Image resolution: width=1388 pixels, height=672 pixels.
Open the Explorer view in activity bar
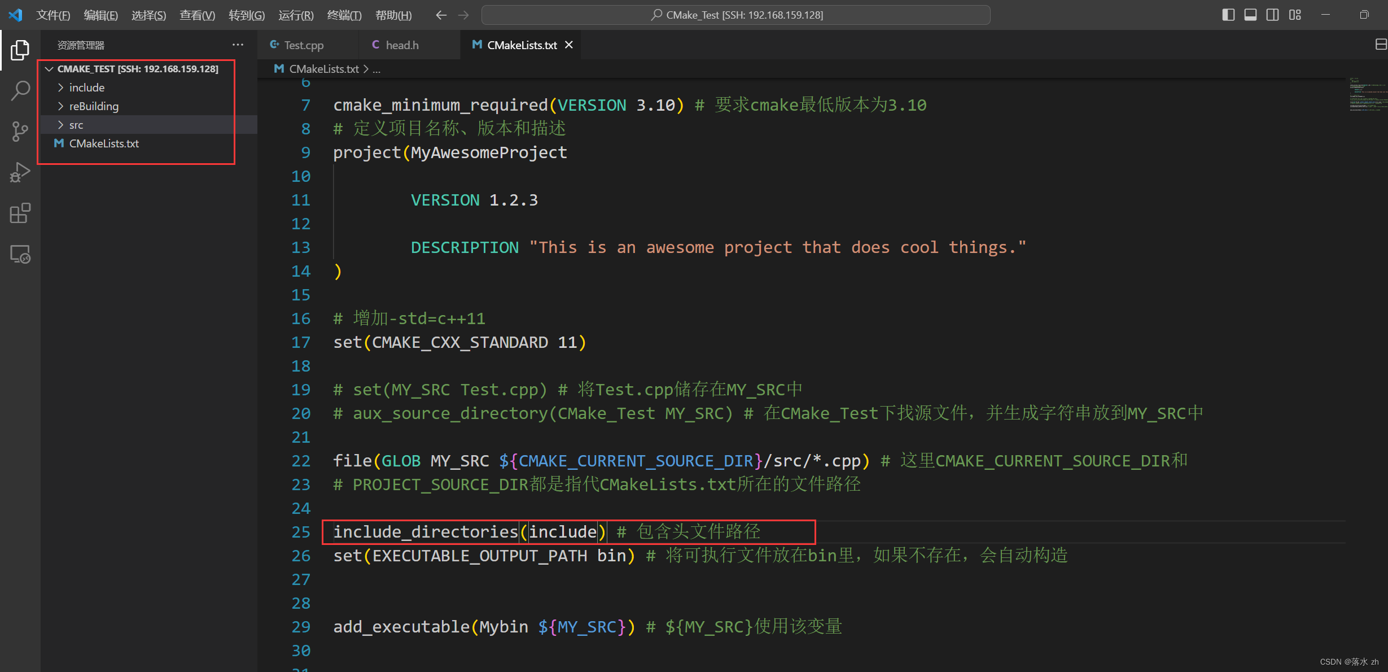click(20, 50)
